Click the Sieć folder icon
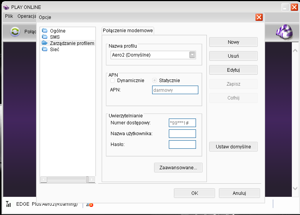Screen dimensions: 300x215 coord(45,50)
